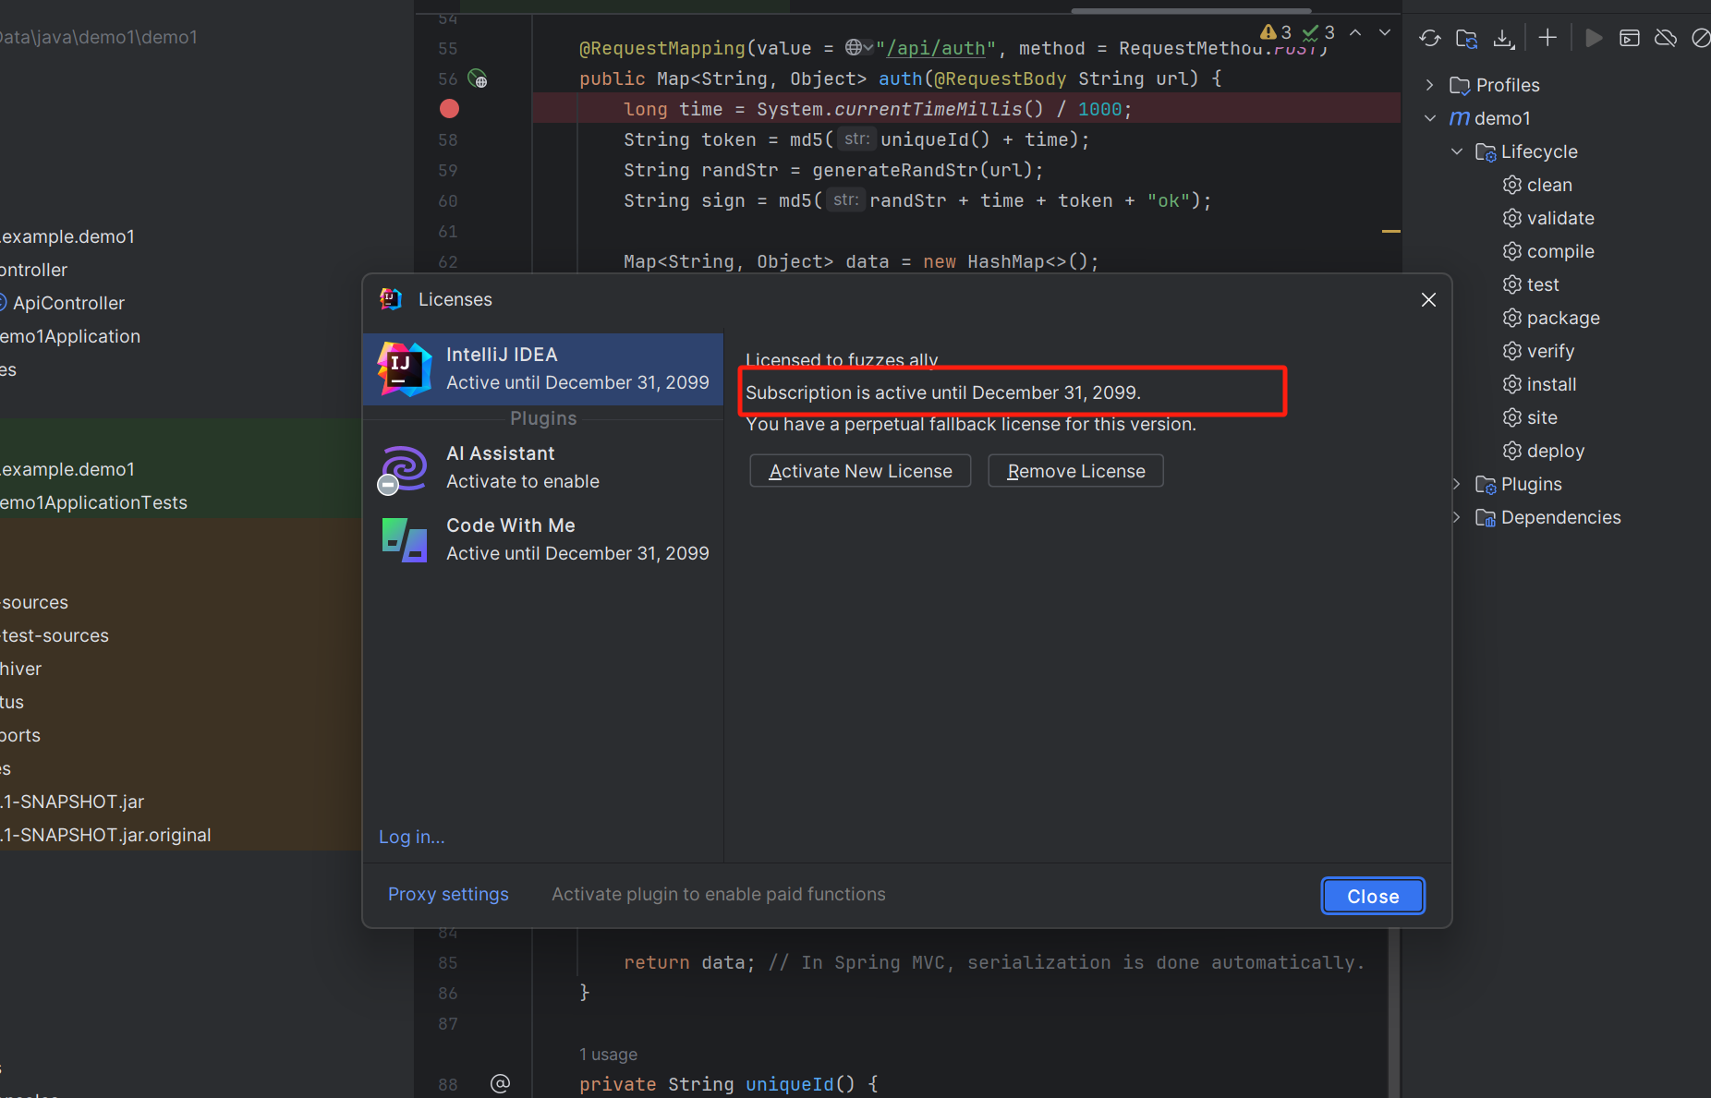Collapse the Lifecycle node
Viewport: 1711px width, 1098px height.
coord(1457,151)
